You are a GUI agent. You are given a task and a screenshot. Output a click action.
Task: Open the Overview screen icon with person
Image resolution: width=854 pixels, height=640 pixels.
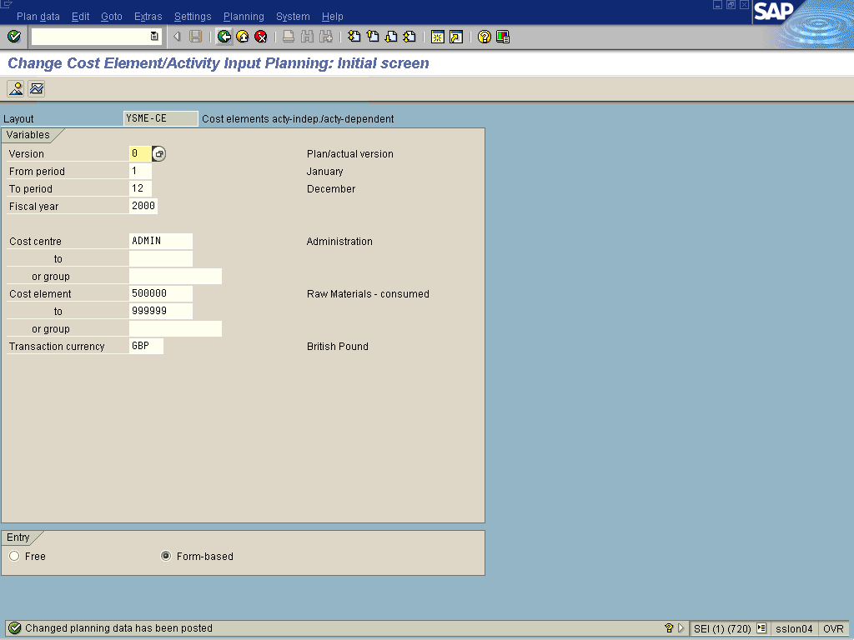[16, 89]
